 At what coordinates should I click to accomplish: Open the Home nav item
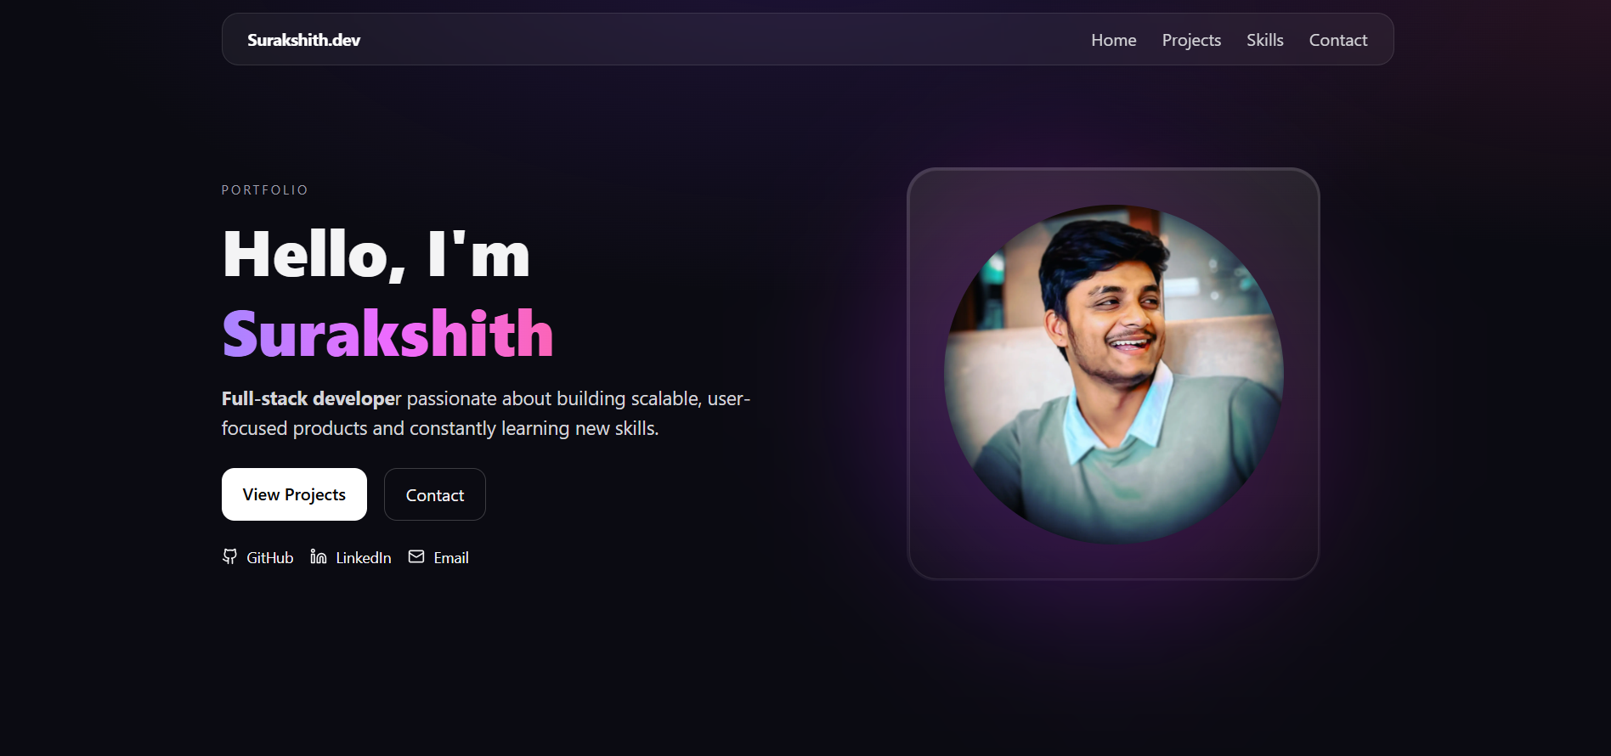pos(1114,40)
